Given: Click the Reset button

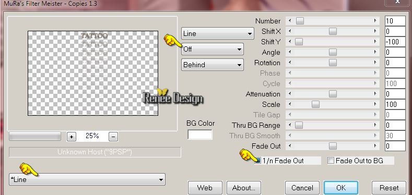Looking at the screenshot, I should click(389, 188).
